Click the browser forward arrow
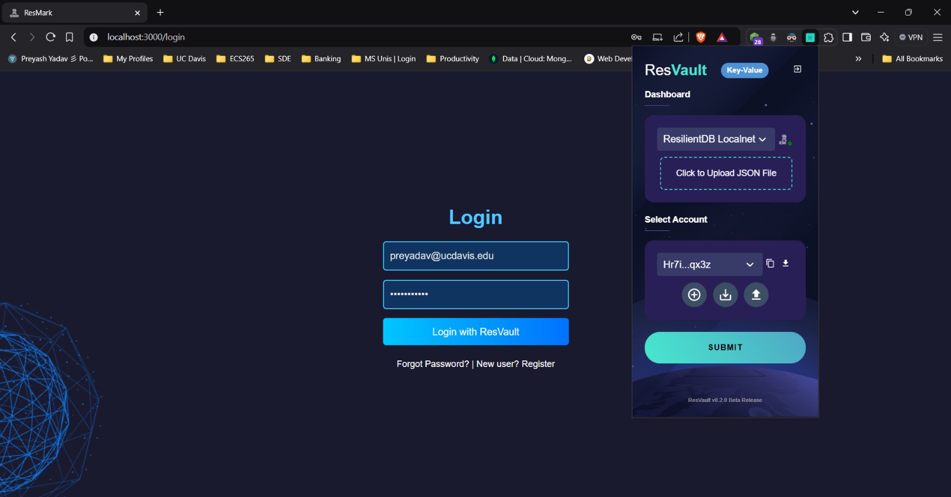The image size is (951, 497). tap(32, 37)
